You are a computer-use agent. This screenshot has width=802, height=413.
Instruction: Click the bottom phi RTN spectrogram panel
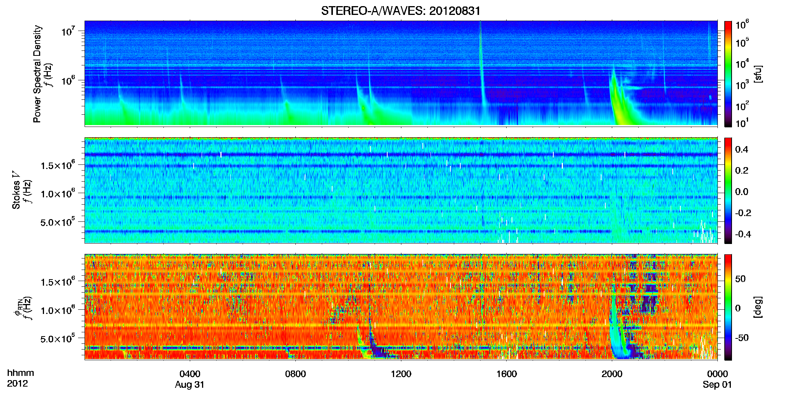pyautogui.click(x=401, y=307)
